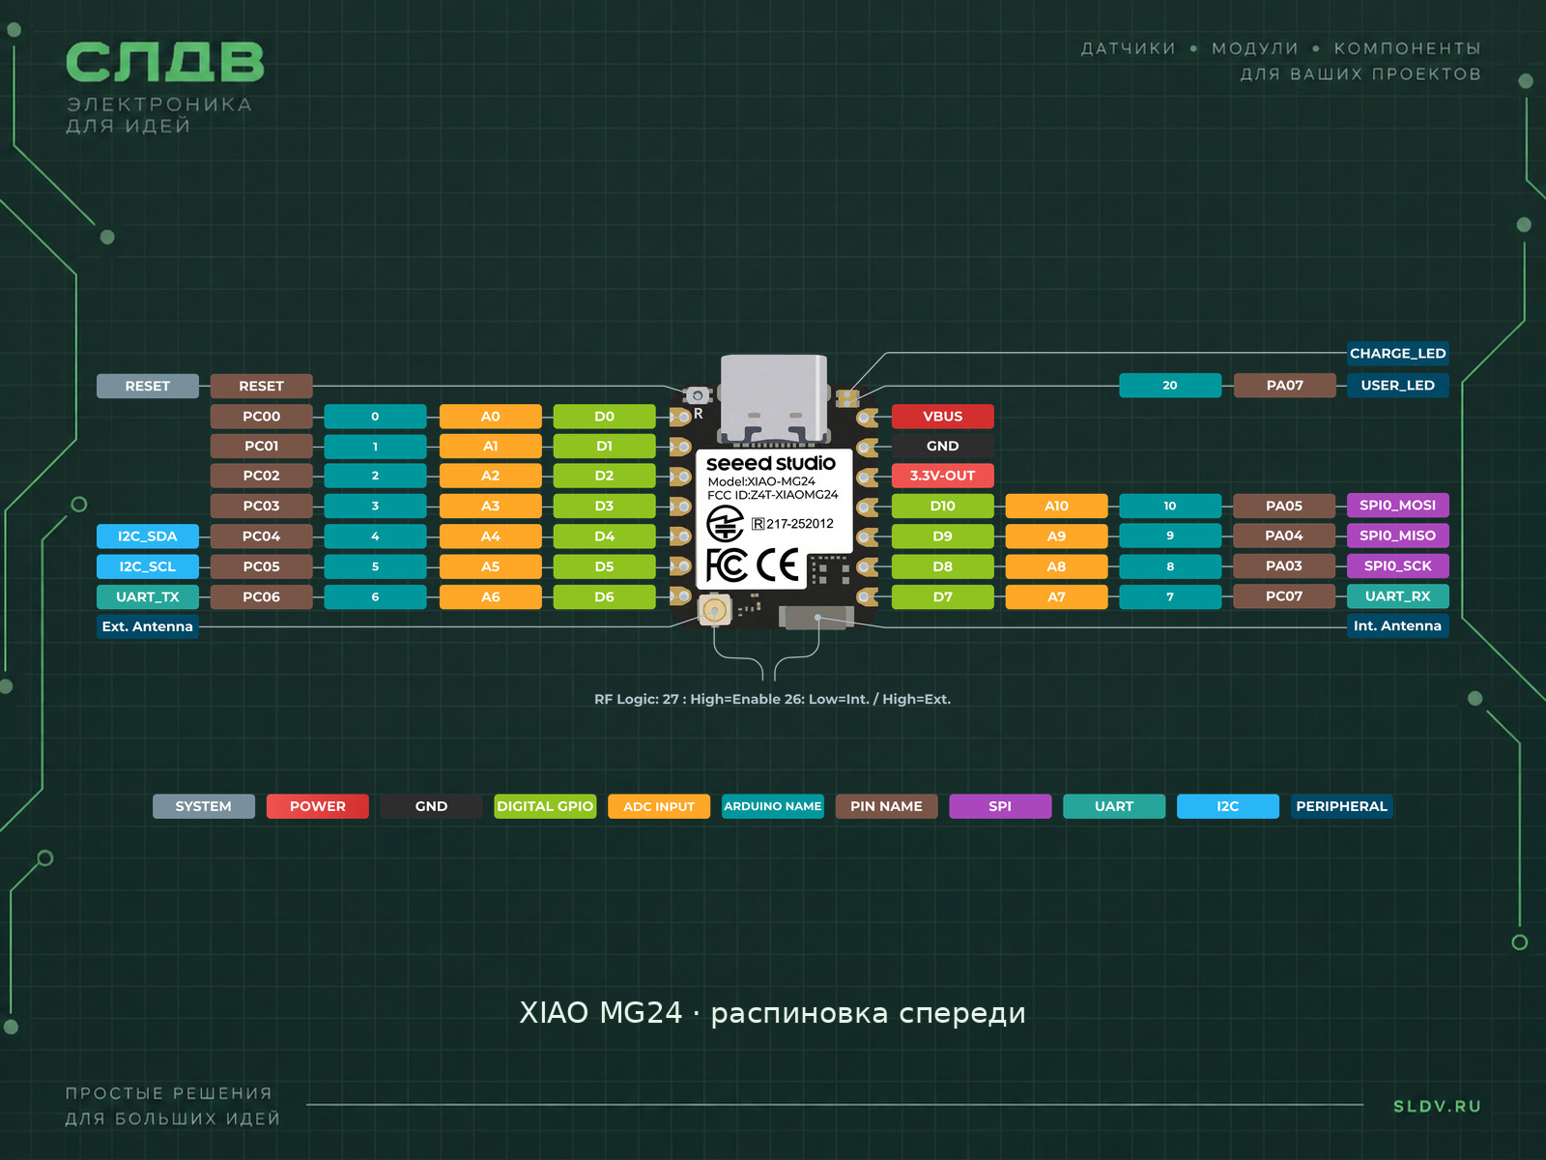Screen dimensions: 1546x1160
Task: Click the SPI0_MOSI label
Action: tap(1397, 506)
